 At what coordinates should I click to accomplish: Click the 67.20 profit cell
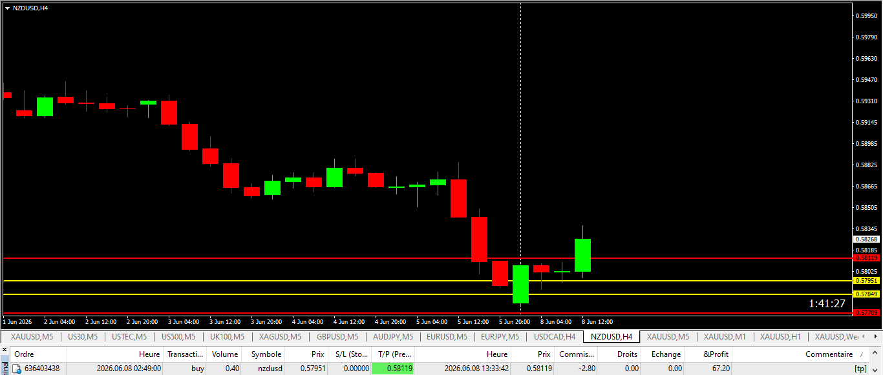[721, 369]
